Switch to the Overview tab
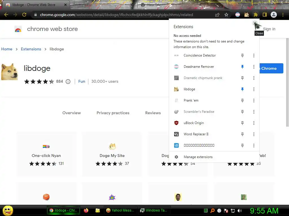Screen dimensions: 289x216 (71, 113)
